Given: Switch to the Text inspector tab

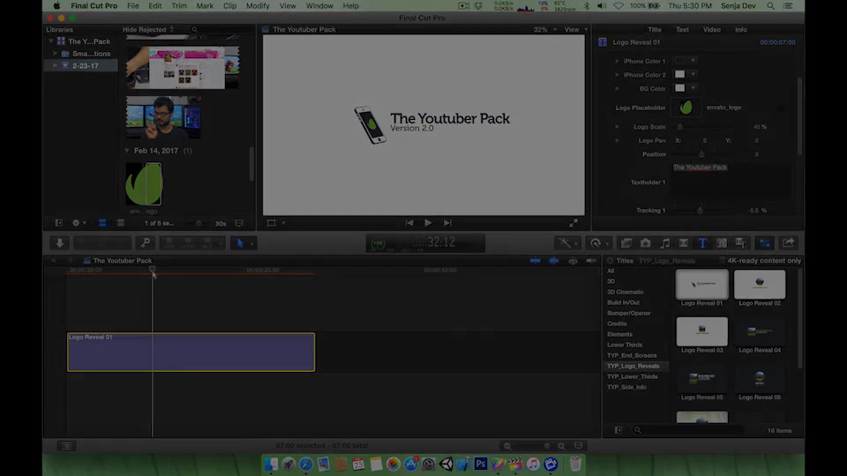Looking at the screenshot, I should (x=682, y=30).
